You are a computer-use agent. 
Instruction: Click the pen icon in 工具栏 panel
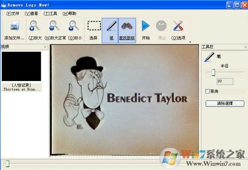(x=209, y=57)
